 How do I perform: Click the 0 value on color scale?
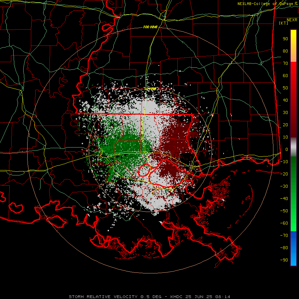coord(287,149)
